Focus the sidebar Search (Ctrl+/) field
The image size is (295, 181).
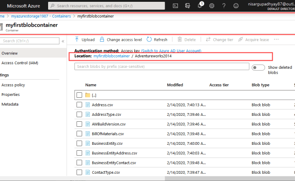(29, 41)
